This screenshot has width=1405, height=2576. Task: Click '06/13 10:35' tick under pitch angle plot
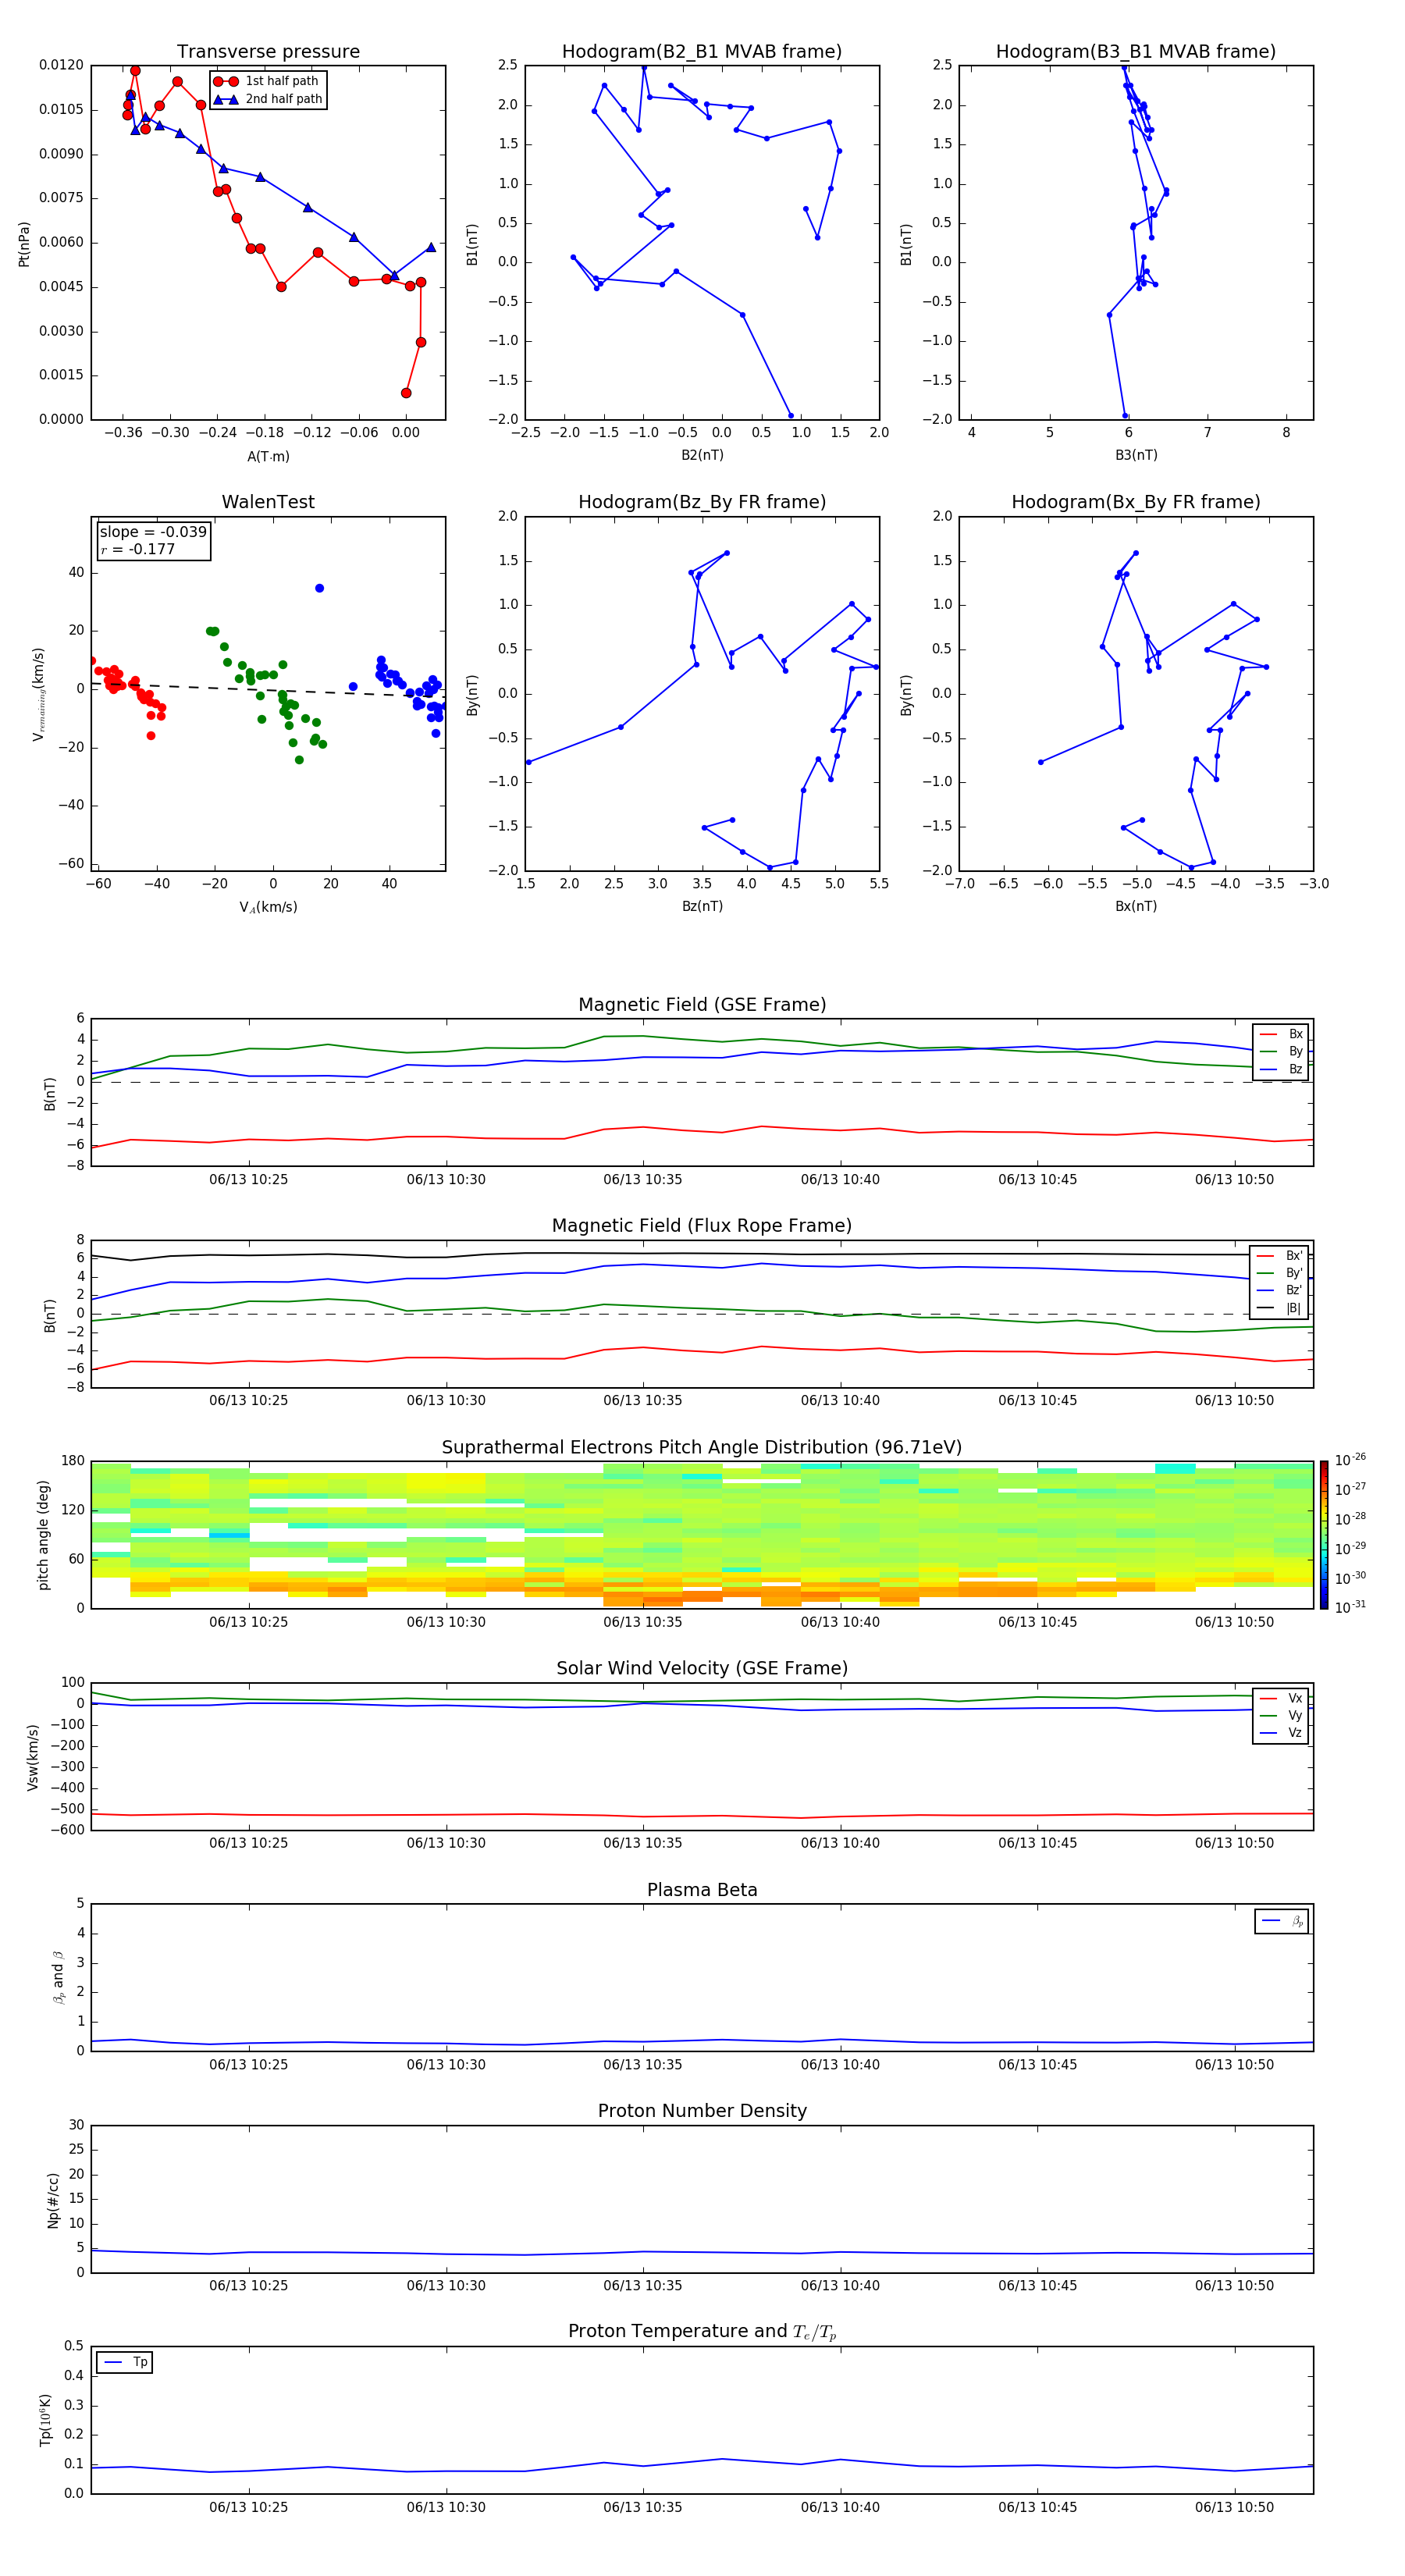pyautogui.click(x=642, y=1622)
